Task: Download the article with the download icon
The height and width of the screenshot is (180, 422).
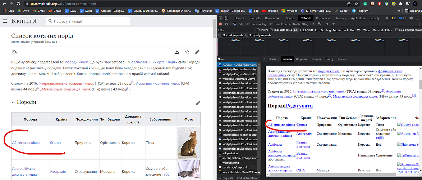Action: coord(177,52)
